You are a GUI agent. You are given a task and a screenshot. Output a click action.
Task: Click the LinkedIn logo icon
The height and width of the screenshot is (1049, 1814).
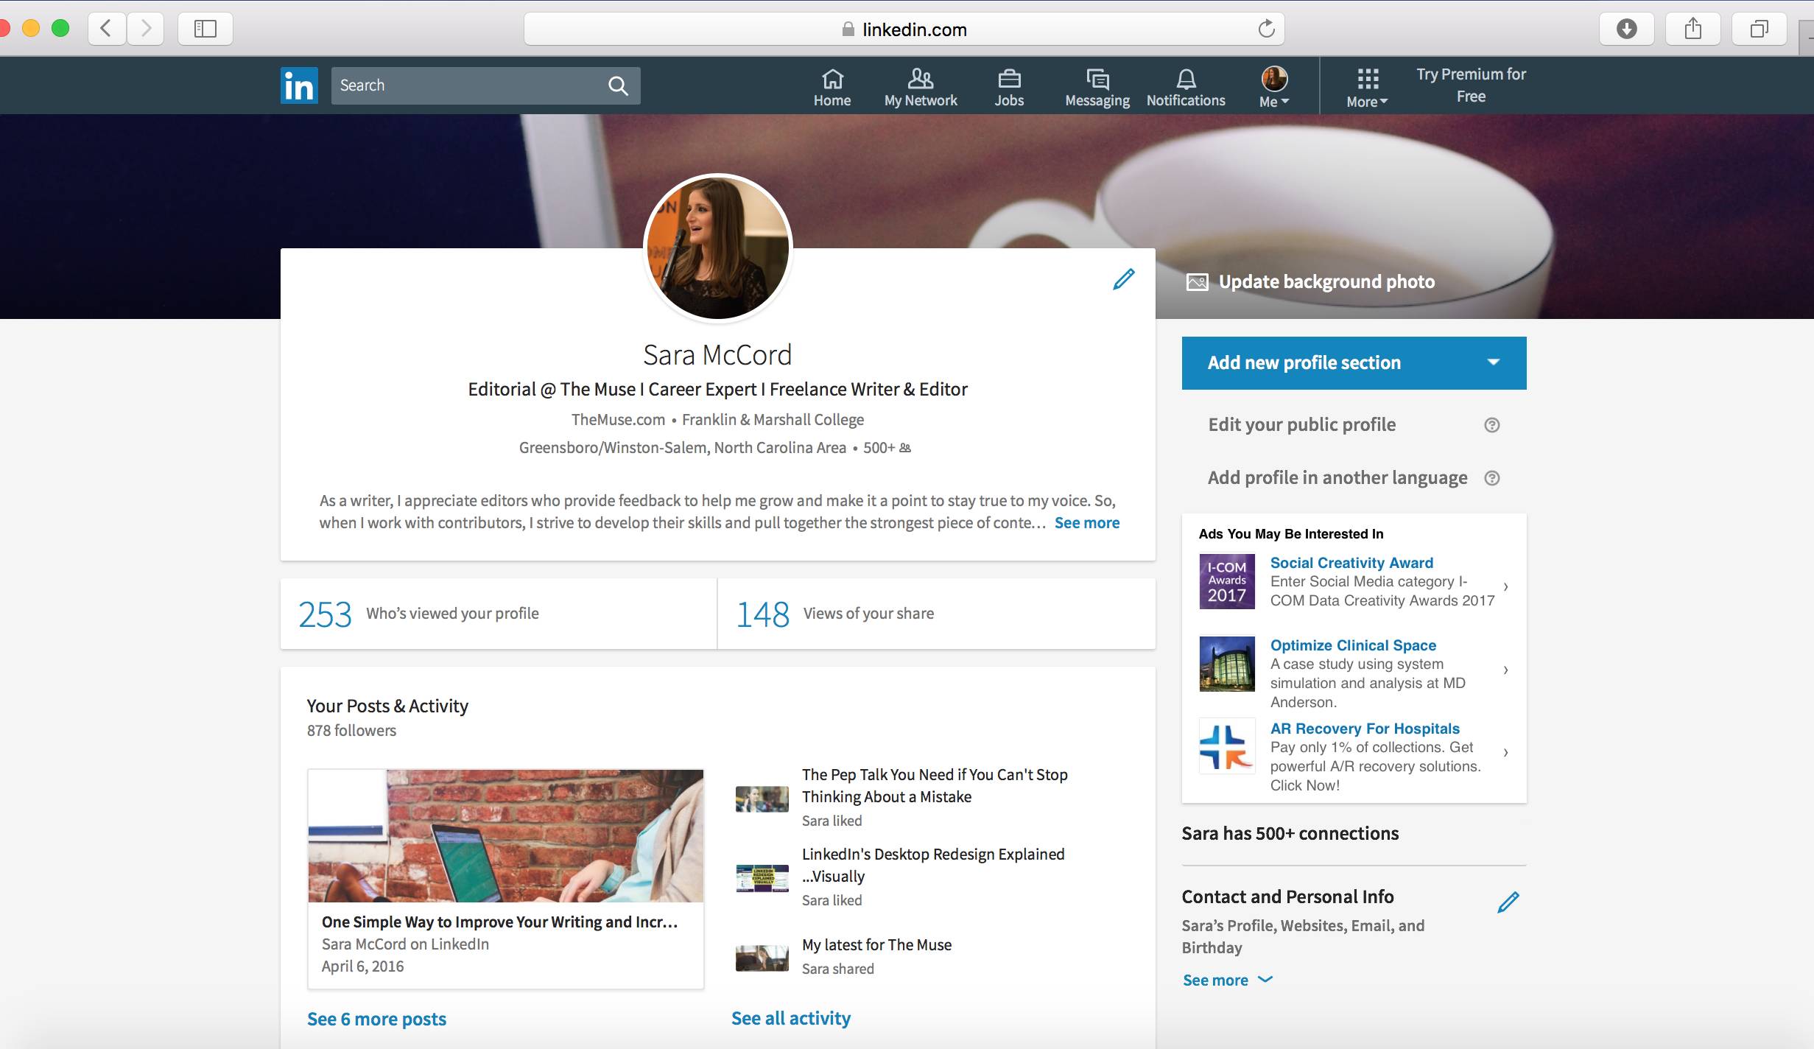tap(299, 85)
